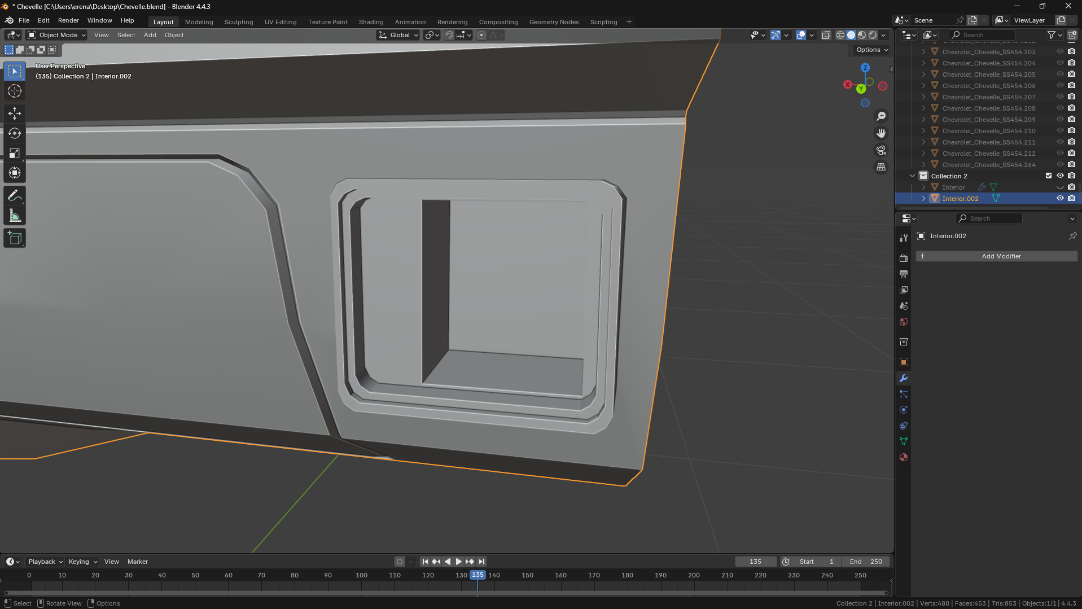Image resolution: width=1082 pixels, height=609 pixels.
Task: Collapse the Collection 2 tree
Action: click(912, 176)
